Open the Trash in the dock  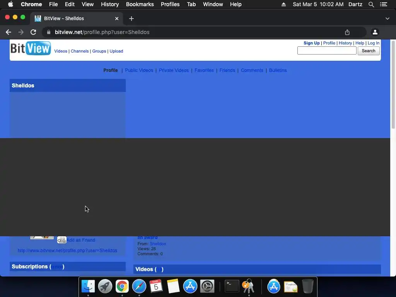click(x=307, y=286)
